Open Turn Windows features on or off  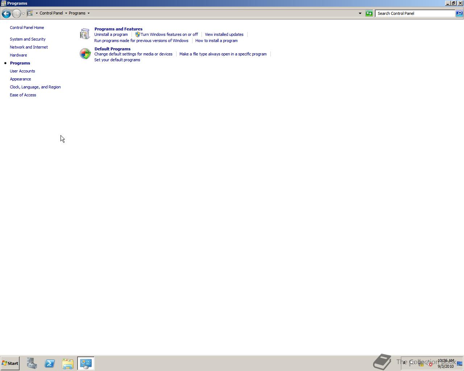tap(169, 34)
